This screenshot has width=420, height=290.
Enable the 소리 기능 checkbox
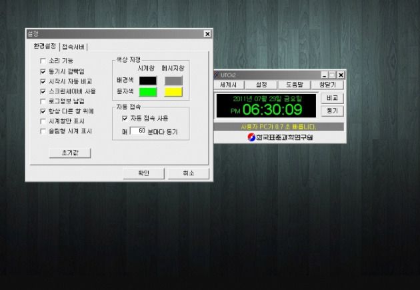click(x=43, y=61)
